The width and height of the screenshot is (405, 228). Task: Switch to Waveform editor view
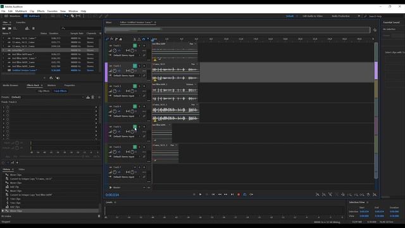pyautogui.click(x=13, y=16)
